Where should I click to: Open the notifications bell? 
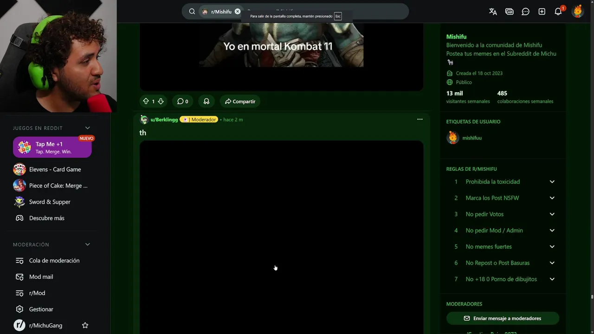[x=558, y=12]
